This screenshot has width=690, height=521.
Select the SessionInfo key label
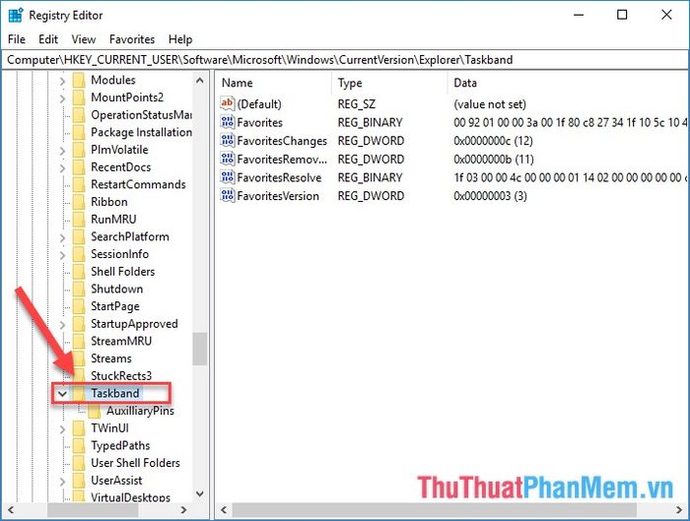(119, 254)
